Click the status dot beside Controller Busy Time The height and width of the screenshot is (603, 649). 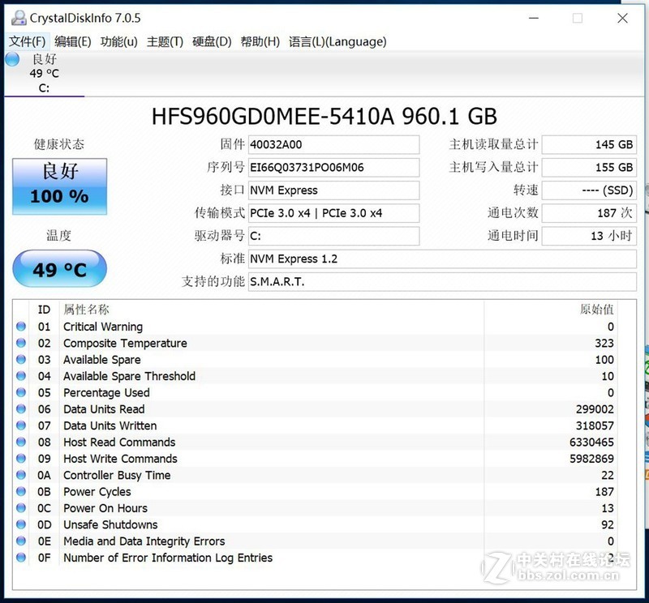(x=20, y=475)
